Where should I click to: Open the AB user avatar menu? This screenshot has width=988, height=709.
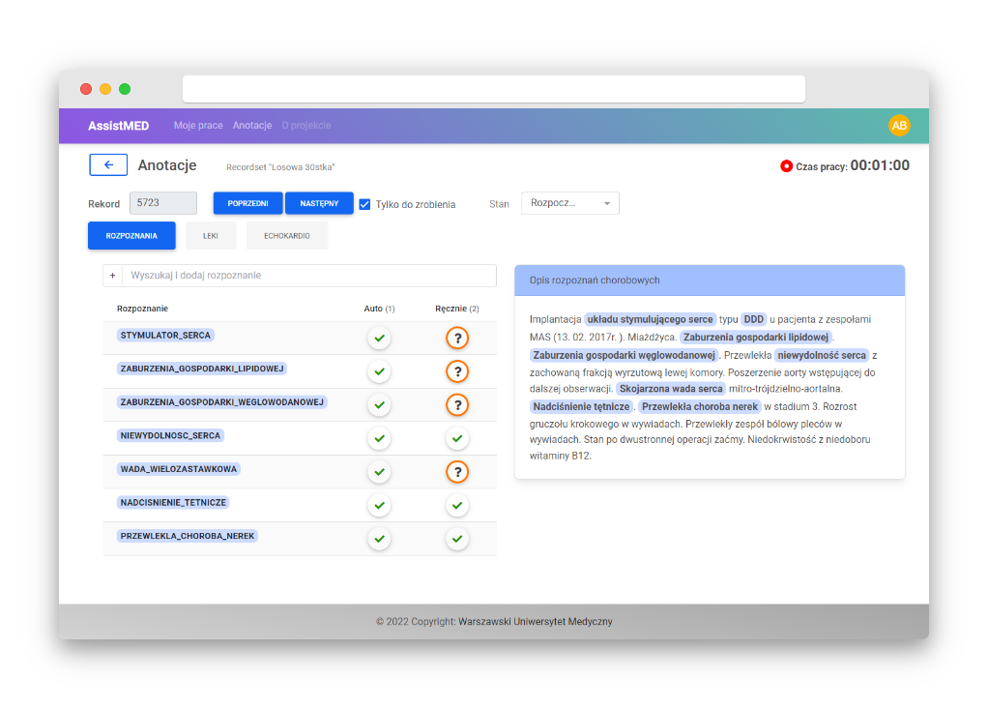coord(898,126)
